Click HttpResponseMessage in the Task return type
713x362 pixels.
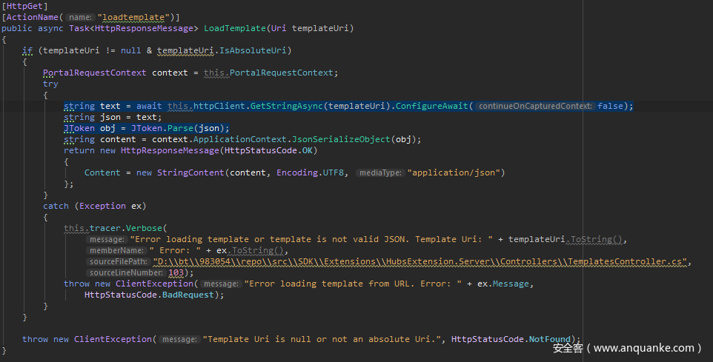tap(144, 28)
